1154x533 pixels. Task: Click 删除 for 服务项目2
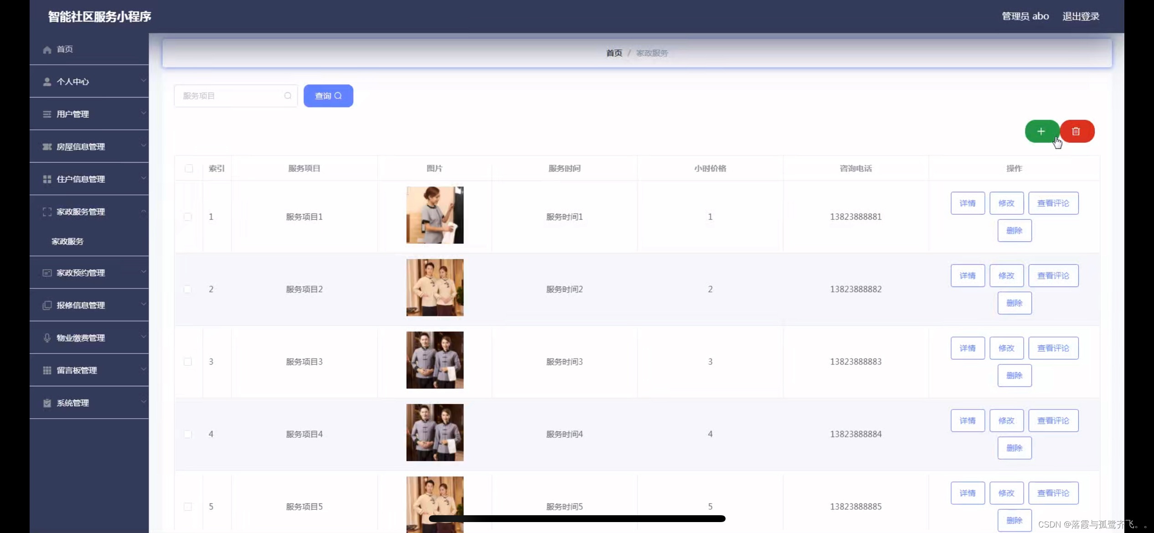(1015, 303)
